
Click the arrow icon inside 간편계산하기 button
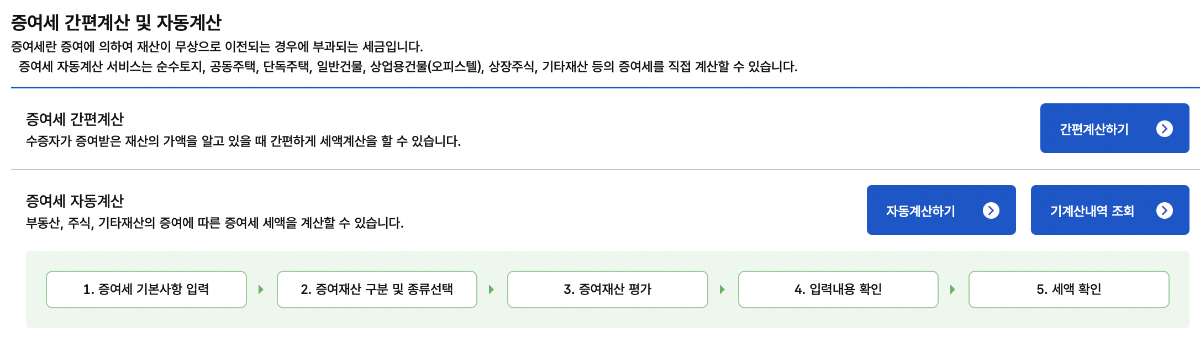(1165, 128)
